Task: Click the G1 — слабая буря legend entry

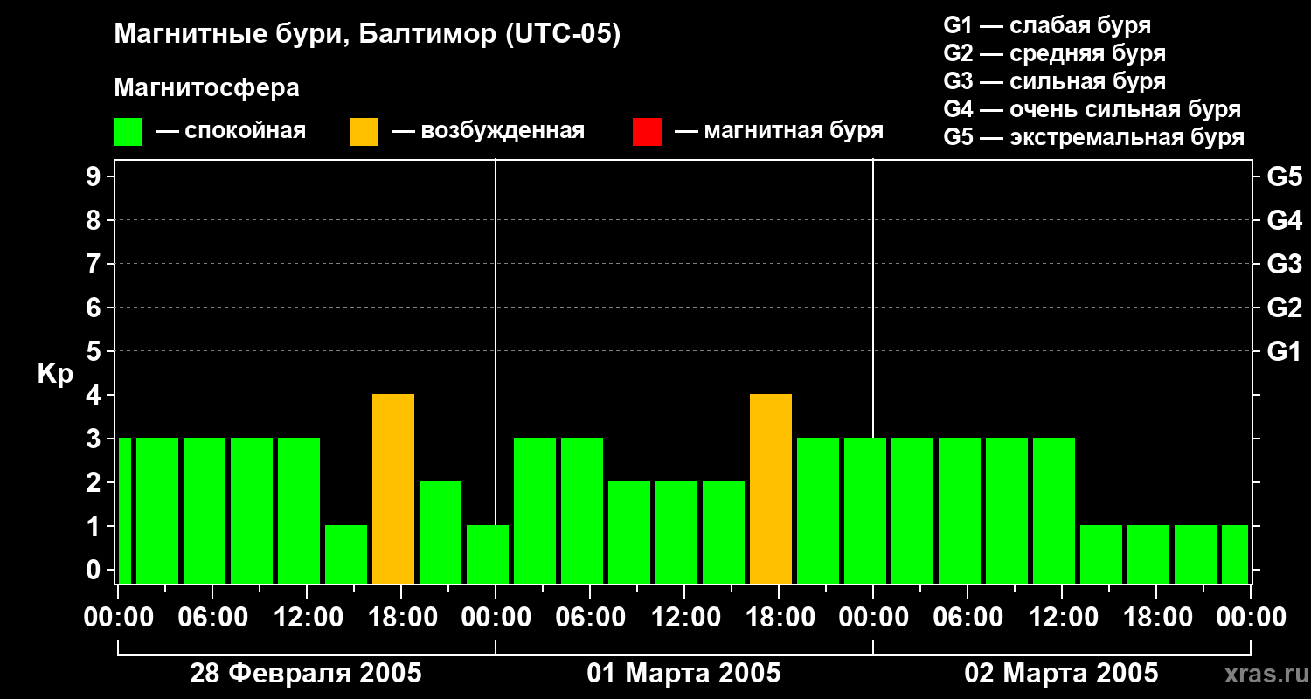Action: tap(1047, 24)
